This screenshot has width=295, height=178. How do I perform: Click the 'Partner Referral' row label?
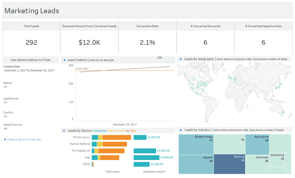point(80,144)
